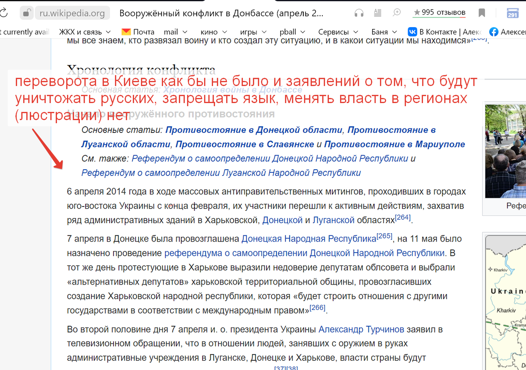Click Донецкой link in first paragraph

(282, 220)
